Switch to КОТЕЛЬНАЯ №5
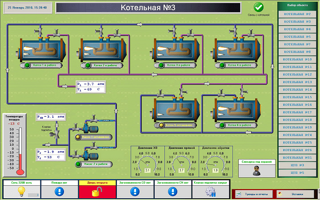Viewport: 320px width, 200px height. click(297, 37)
